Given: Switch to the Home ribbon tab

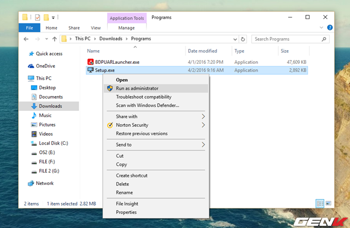Looking at the screenshot, I should 51,28.
